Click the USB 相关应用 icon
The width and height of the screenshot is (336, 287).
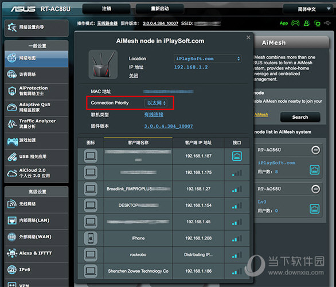click(x=12, y=157)
